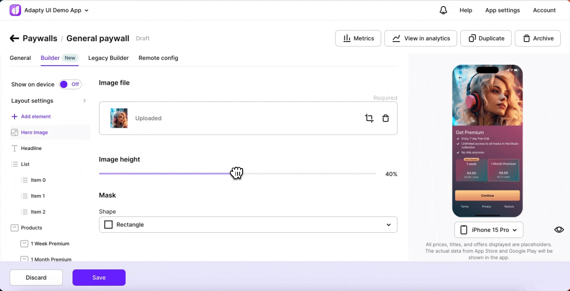Switch to the Legacy Builder tab
This screenshot has height=291, width=570.
pyautogui.click(x=108, y=58)
